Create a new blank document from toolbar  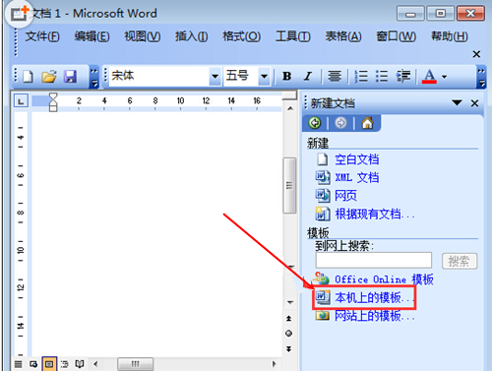tap(28, 77)
